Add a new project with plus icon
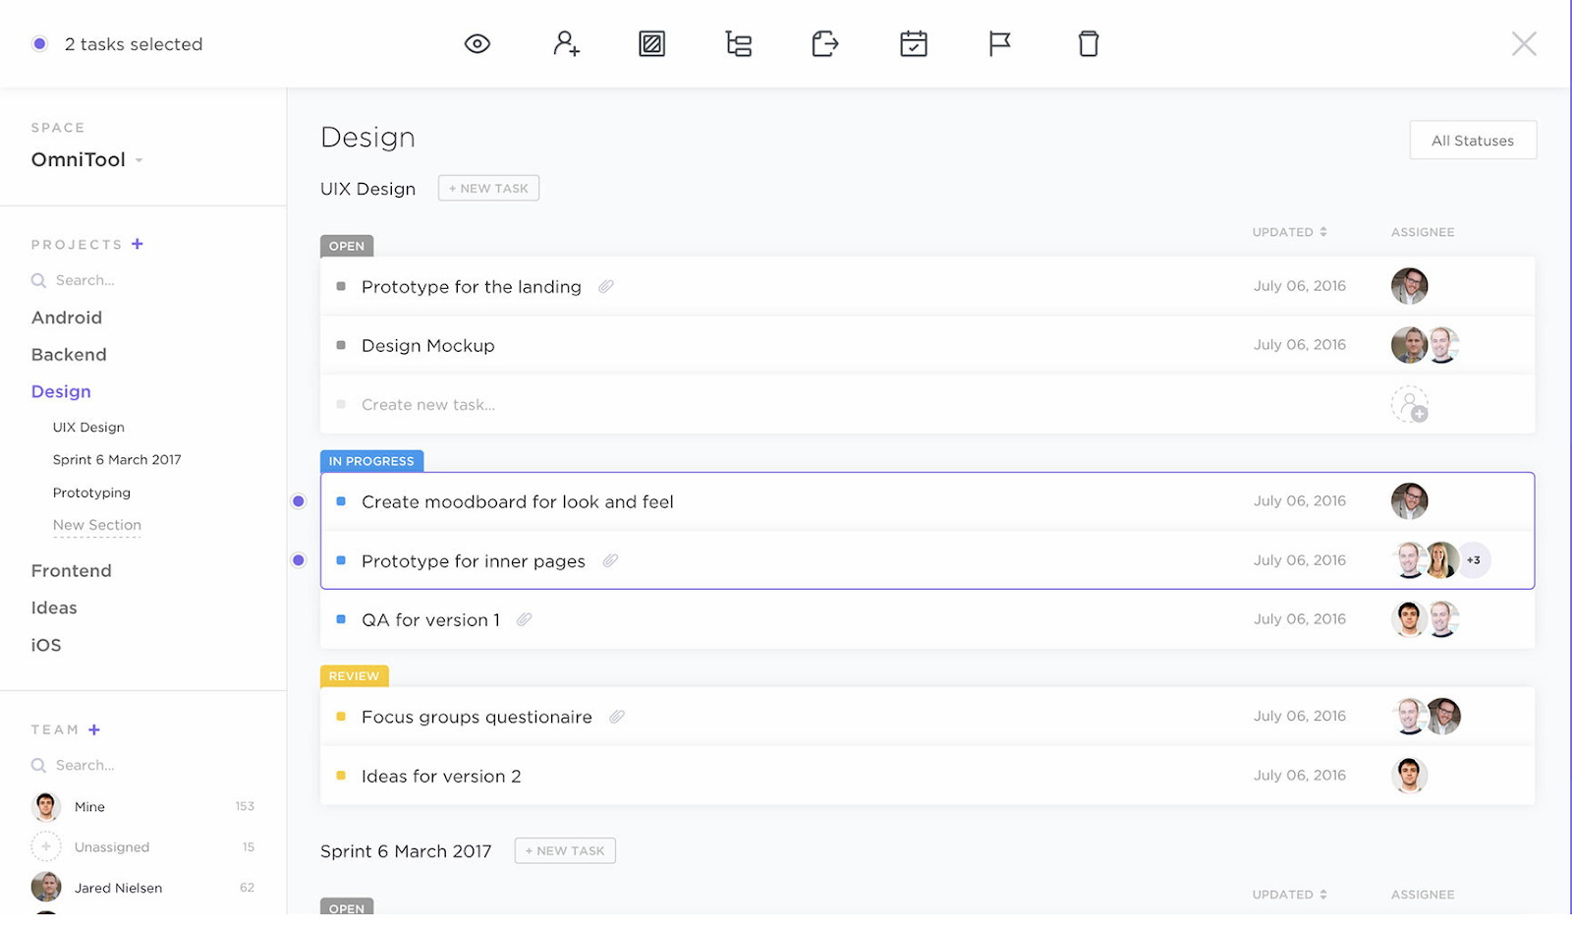 click(x=138, y=244)
